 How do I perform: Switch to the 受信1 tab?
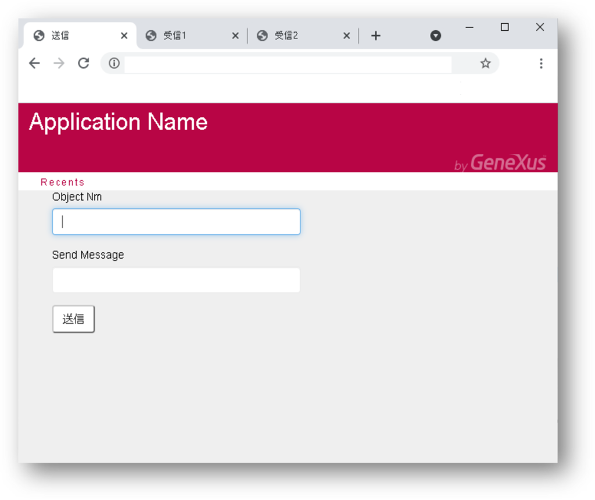coord(192,35)
